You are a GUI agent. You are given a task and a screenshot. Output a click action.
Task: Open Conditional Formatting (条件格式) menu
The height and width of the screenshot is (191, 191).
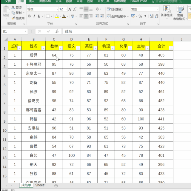[x=167, y=12]
